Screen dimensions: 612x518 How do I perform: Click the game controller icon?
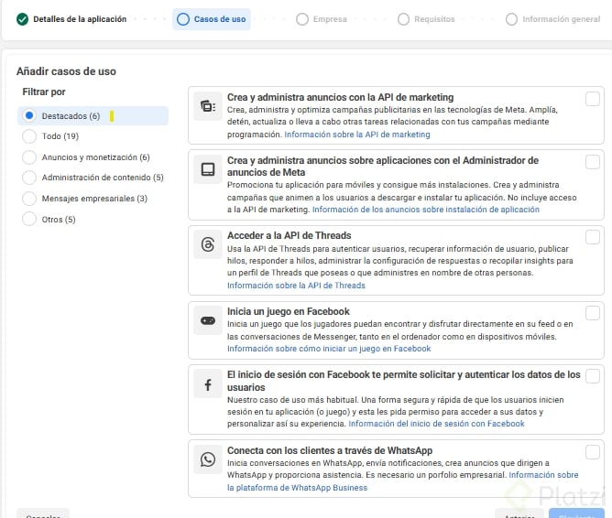click(x=208, y=320)
